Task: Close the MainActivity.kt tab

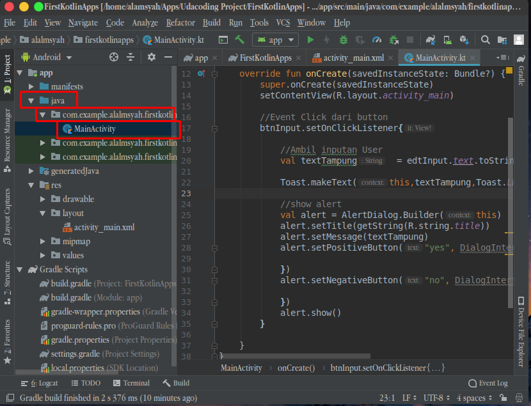Action: 473,58
